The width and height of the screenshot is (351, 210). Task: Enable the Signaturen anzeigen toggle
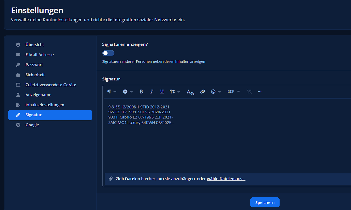tap(108, 53)
